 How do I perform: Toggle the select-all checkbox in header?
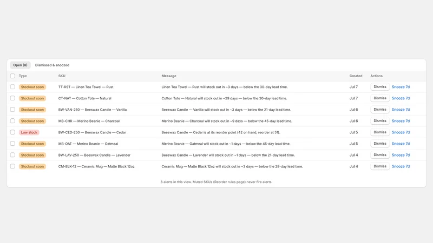[x=12, y=76]
